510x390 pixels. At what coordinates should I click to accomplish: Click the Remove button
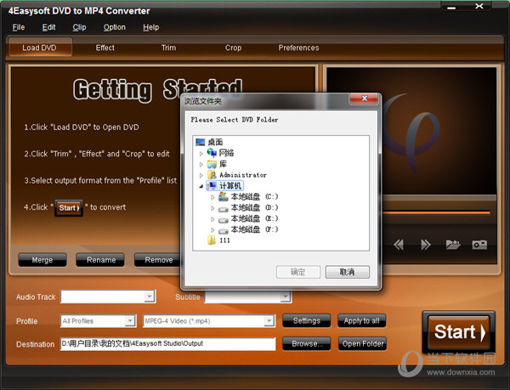coord(157,260)
